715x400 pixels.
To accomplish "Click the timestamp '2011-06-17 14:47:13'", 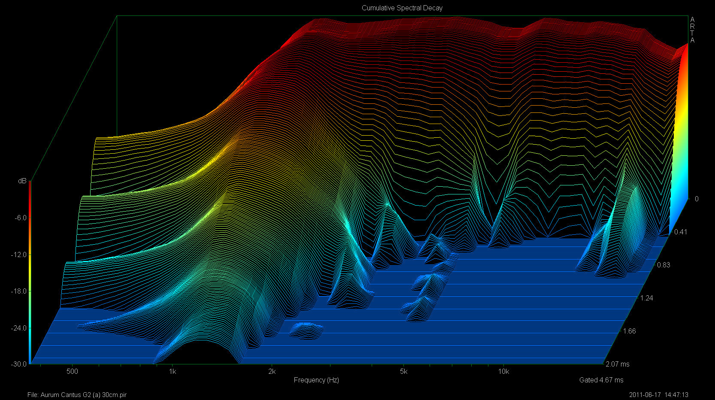I will (659, 395).
